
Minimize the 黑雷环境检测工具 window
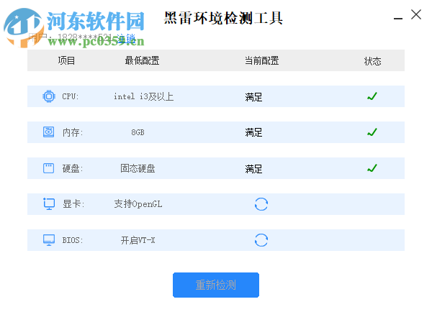coord(398,18)
